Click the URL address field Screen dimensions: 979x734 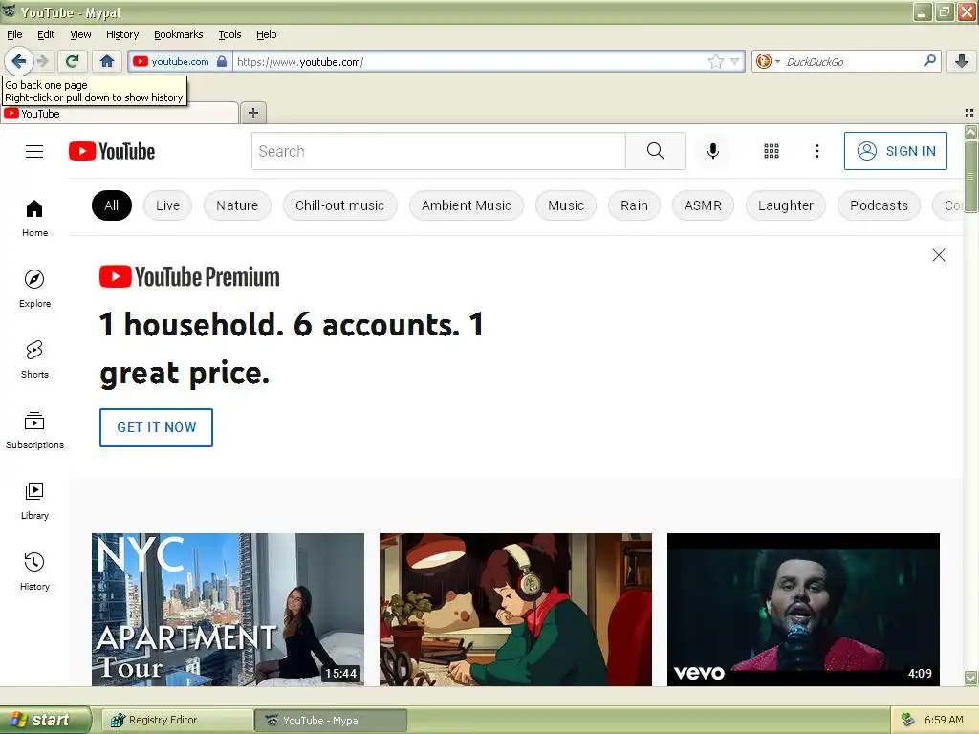(469, 61)
